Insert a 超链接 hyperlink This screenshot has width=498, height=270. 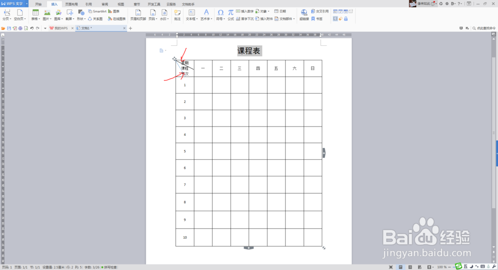304,15
